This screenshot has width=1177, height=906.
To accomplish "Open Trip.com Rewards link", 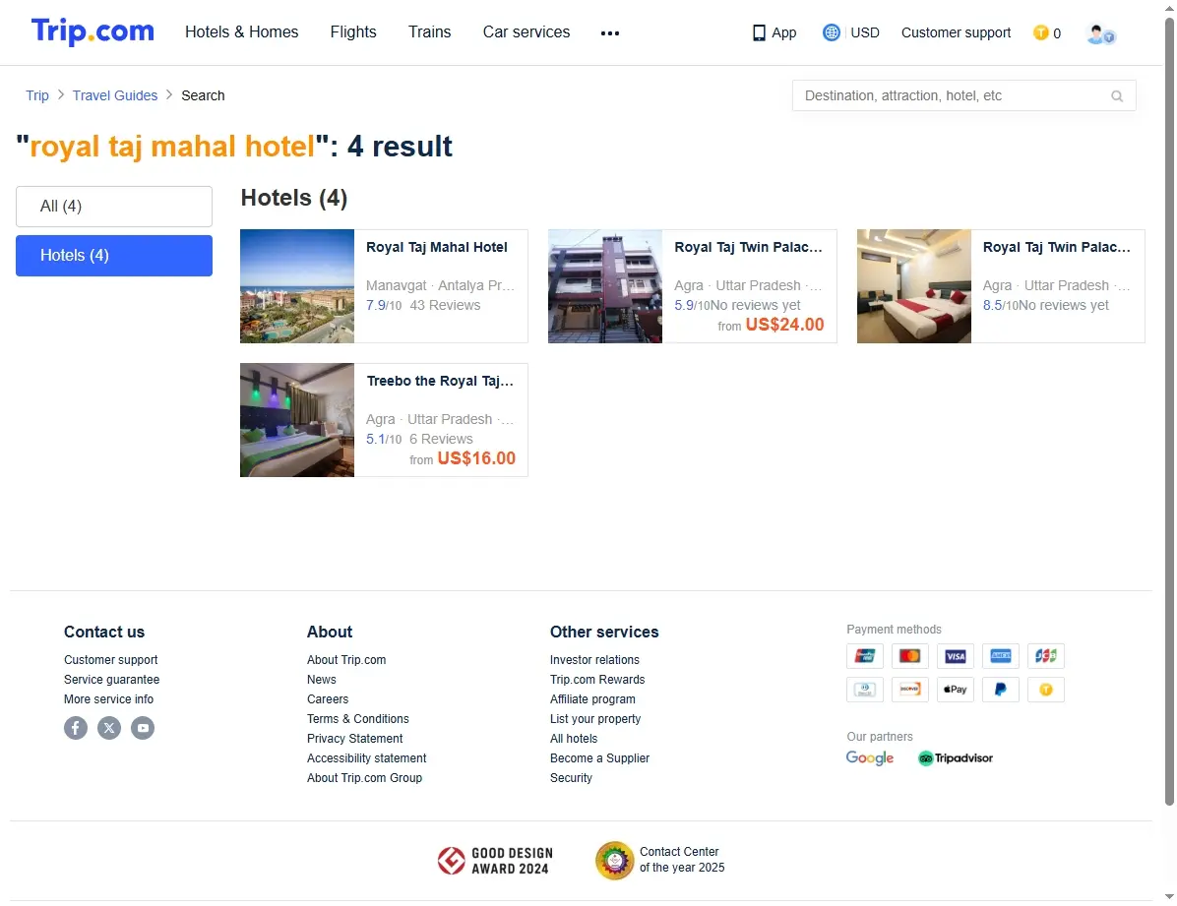I will point(597,680).
